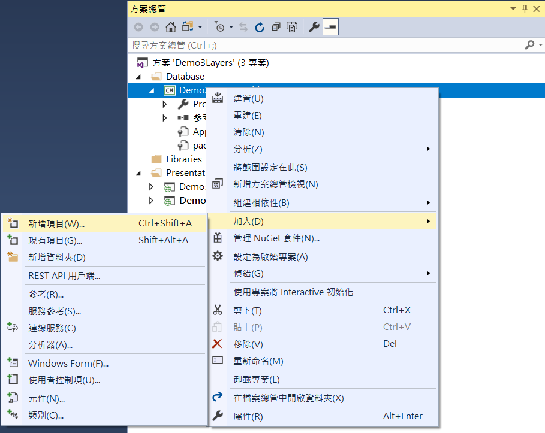Image resolution: width=545 pixels, height=433 pixels.
Task: Open Properties via the wrench toolbar icon
Action: (314, 27)
